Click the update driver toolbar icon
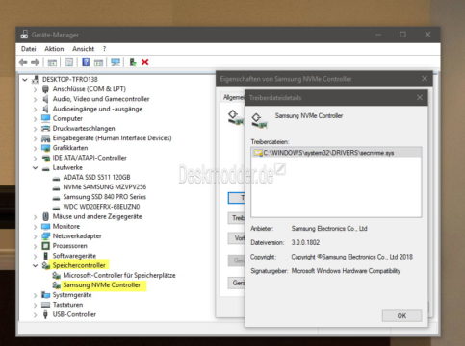 (133, 62)
